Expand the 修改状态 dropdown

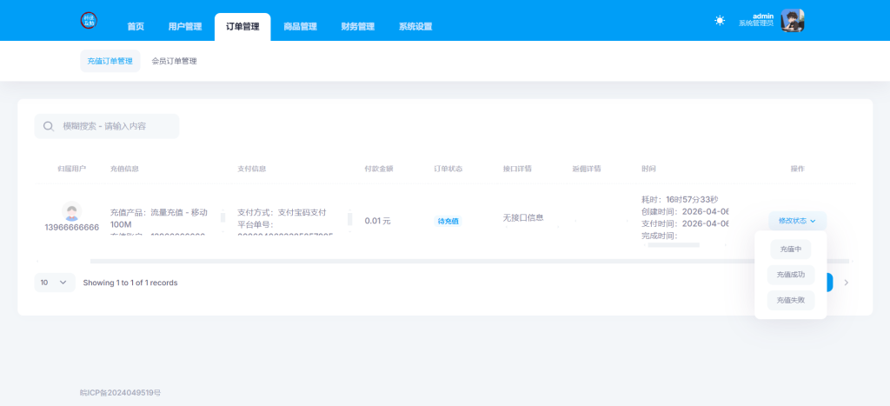click(x=796, y=221)
